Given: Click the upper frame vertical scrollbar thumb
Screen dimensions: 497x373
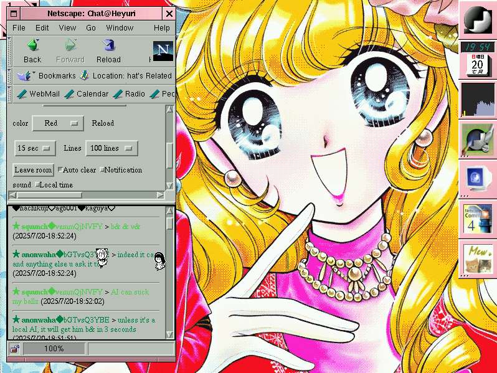Looking at the screenshot, I should click(169, 155).
